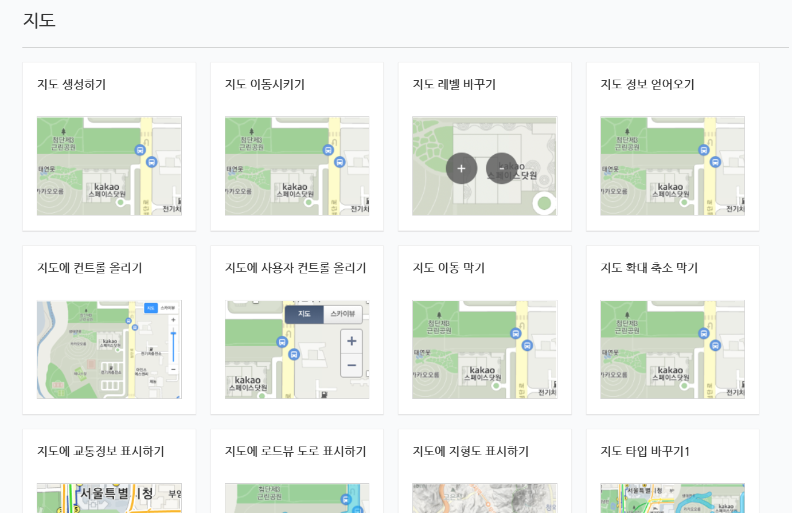The height and width of the screenshot is (513, 792).
Task: Click the terrain map thumbnail under 지도에 지형도 표시하기
Action: pyautogui.click(x=485, y=498)
